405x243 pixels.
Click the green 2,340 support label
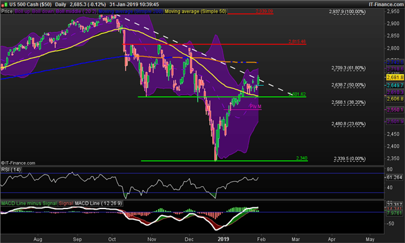tap(302, 158)
